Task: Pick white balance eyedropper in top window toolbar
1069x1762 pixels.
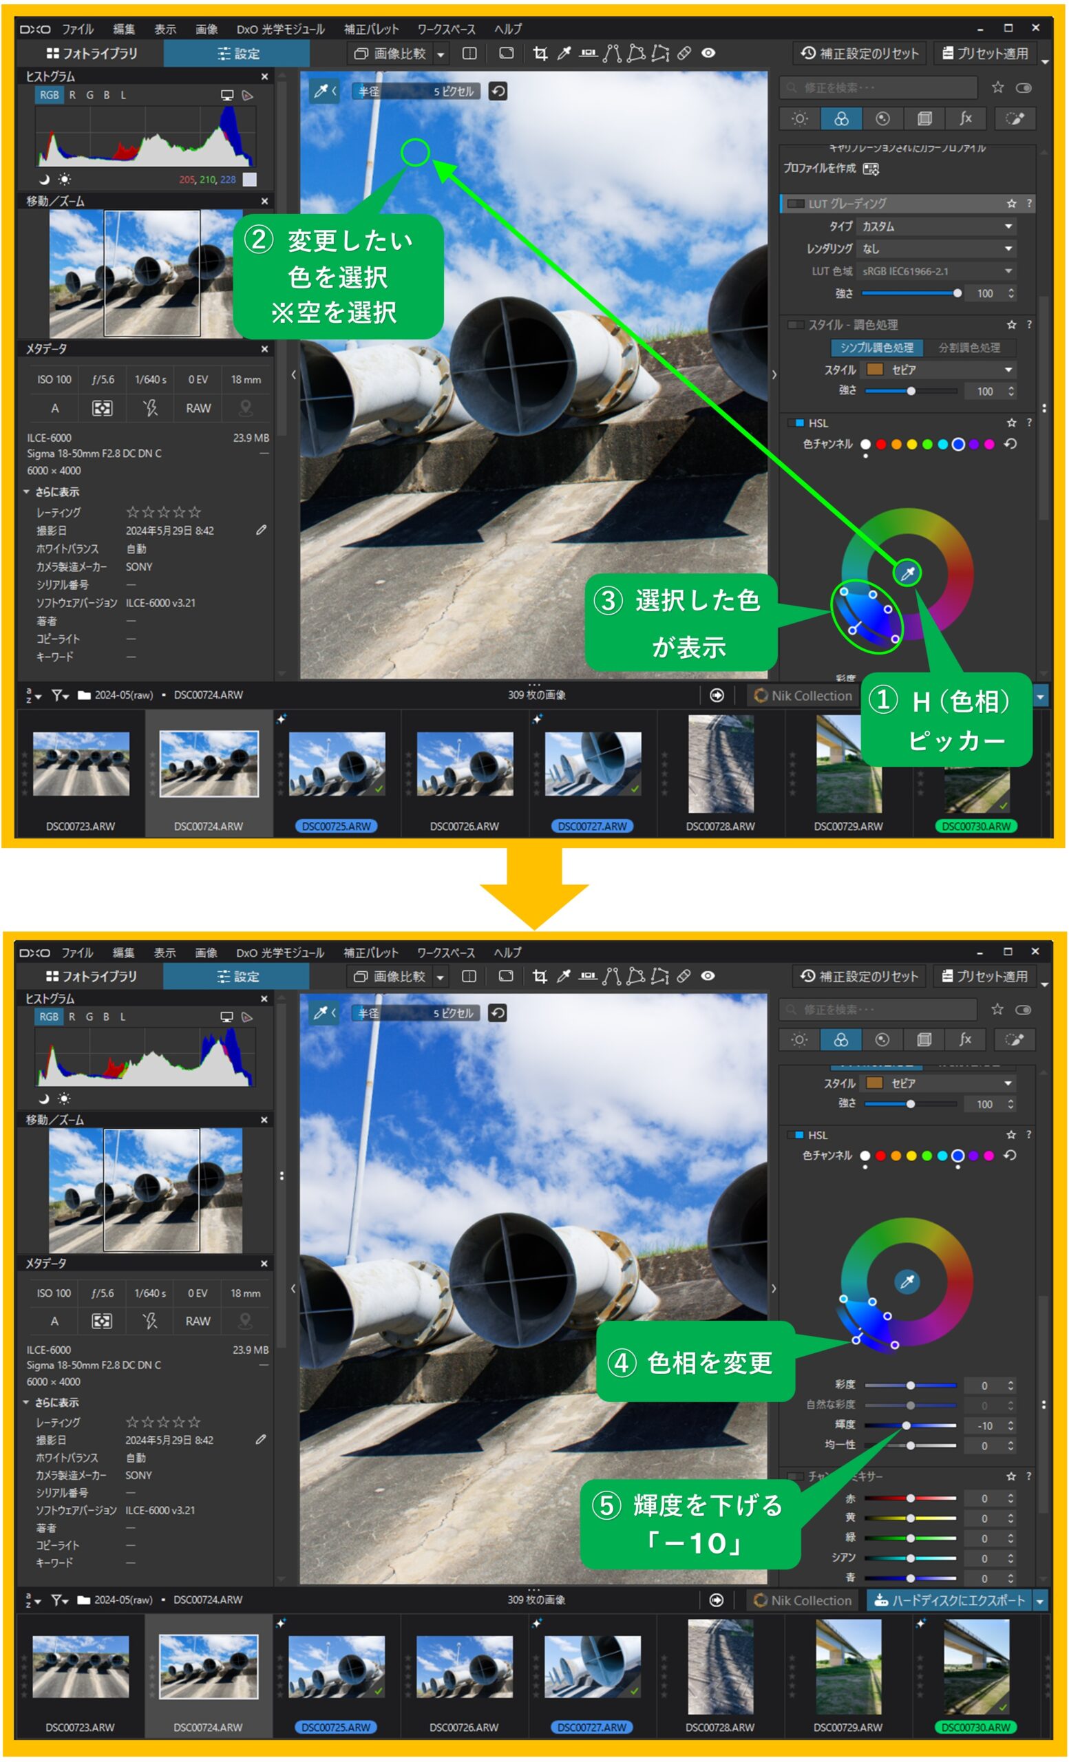Action: point(564,54)
